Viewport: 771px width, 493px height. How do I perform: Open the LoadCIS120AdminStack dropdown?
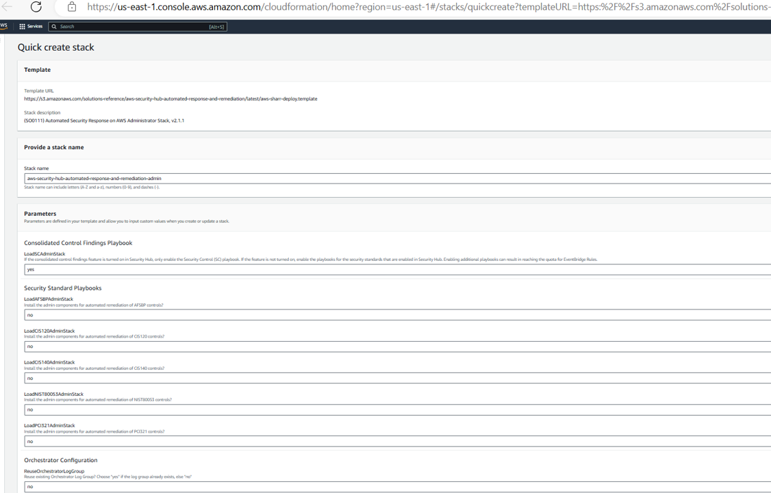tap(397, 346)
